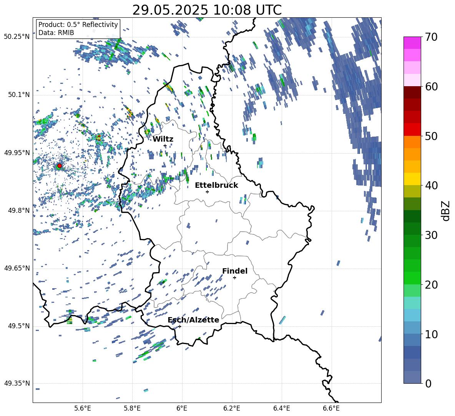Viewport: 455px width, 416px height.
Task: Click the colorbar tick label 20
Action: [x=431, y=285]
